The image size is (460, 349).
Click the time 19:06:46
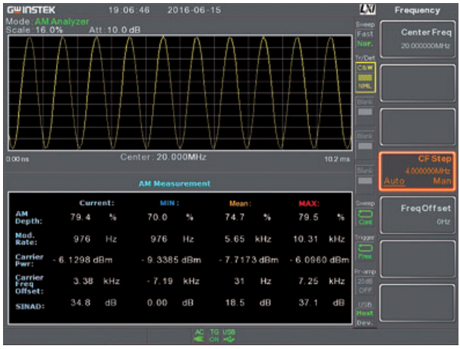129,11
